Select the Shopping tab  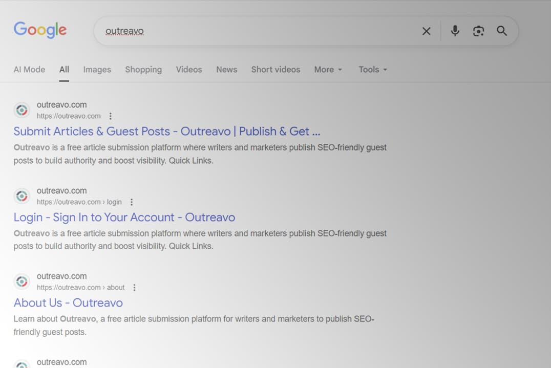click(x=143, y=70)
